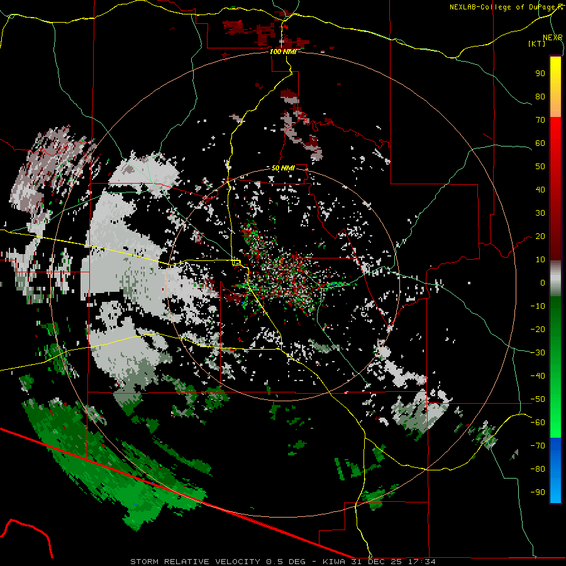Click the "31 DEC 25 17:34" timestamp
566x566 pixels.
click(394, 562)
